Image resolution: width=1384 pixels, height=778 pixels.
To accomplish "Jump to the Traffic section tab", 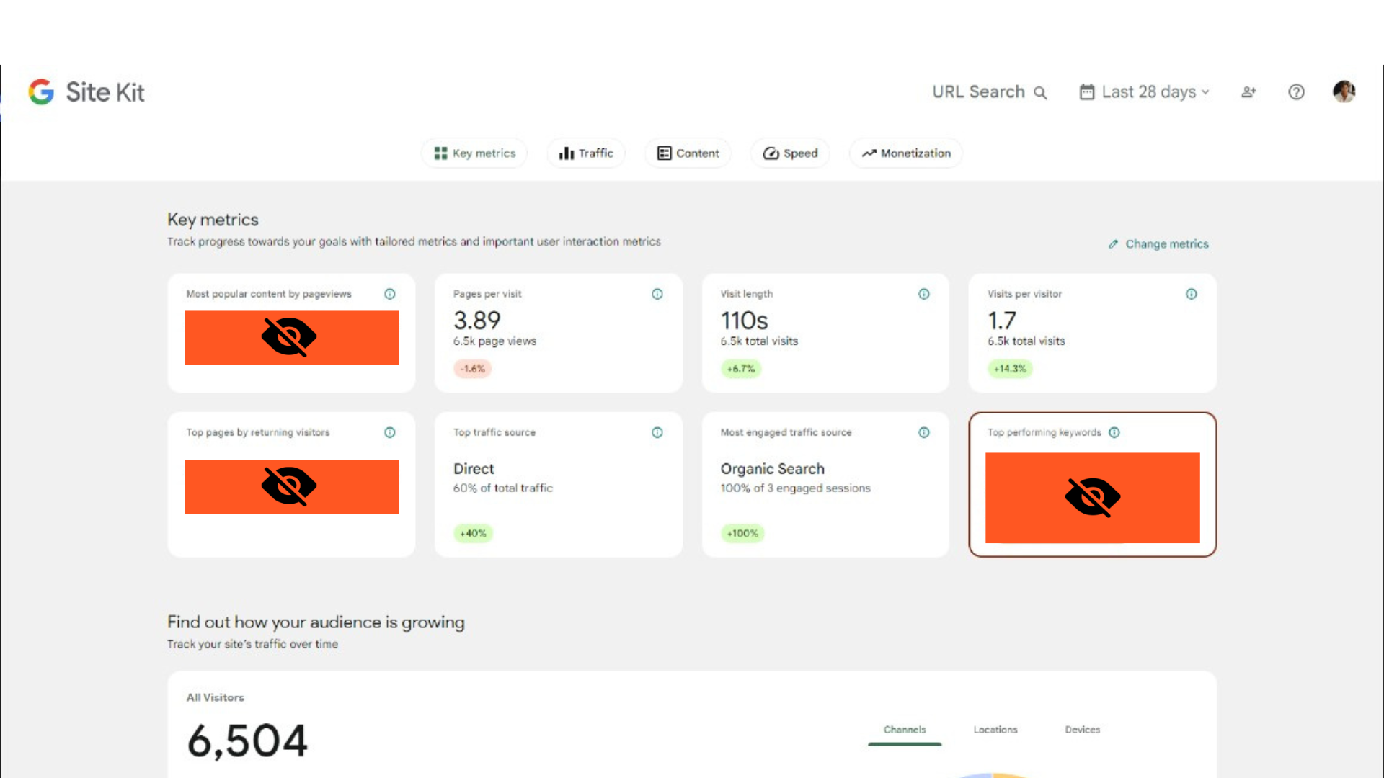I will pyautogui.click(x=586, y=153).
